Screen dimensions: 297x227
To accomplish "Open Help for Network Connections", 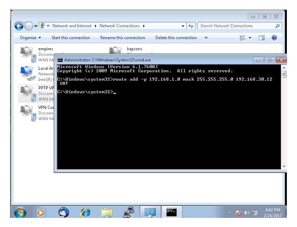I will point(274,38).
